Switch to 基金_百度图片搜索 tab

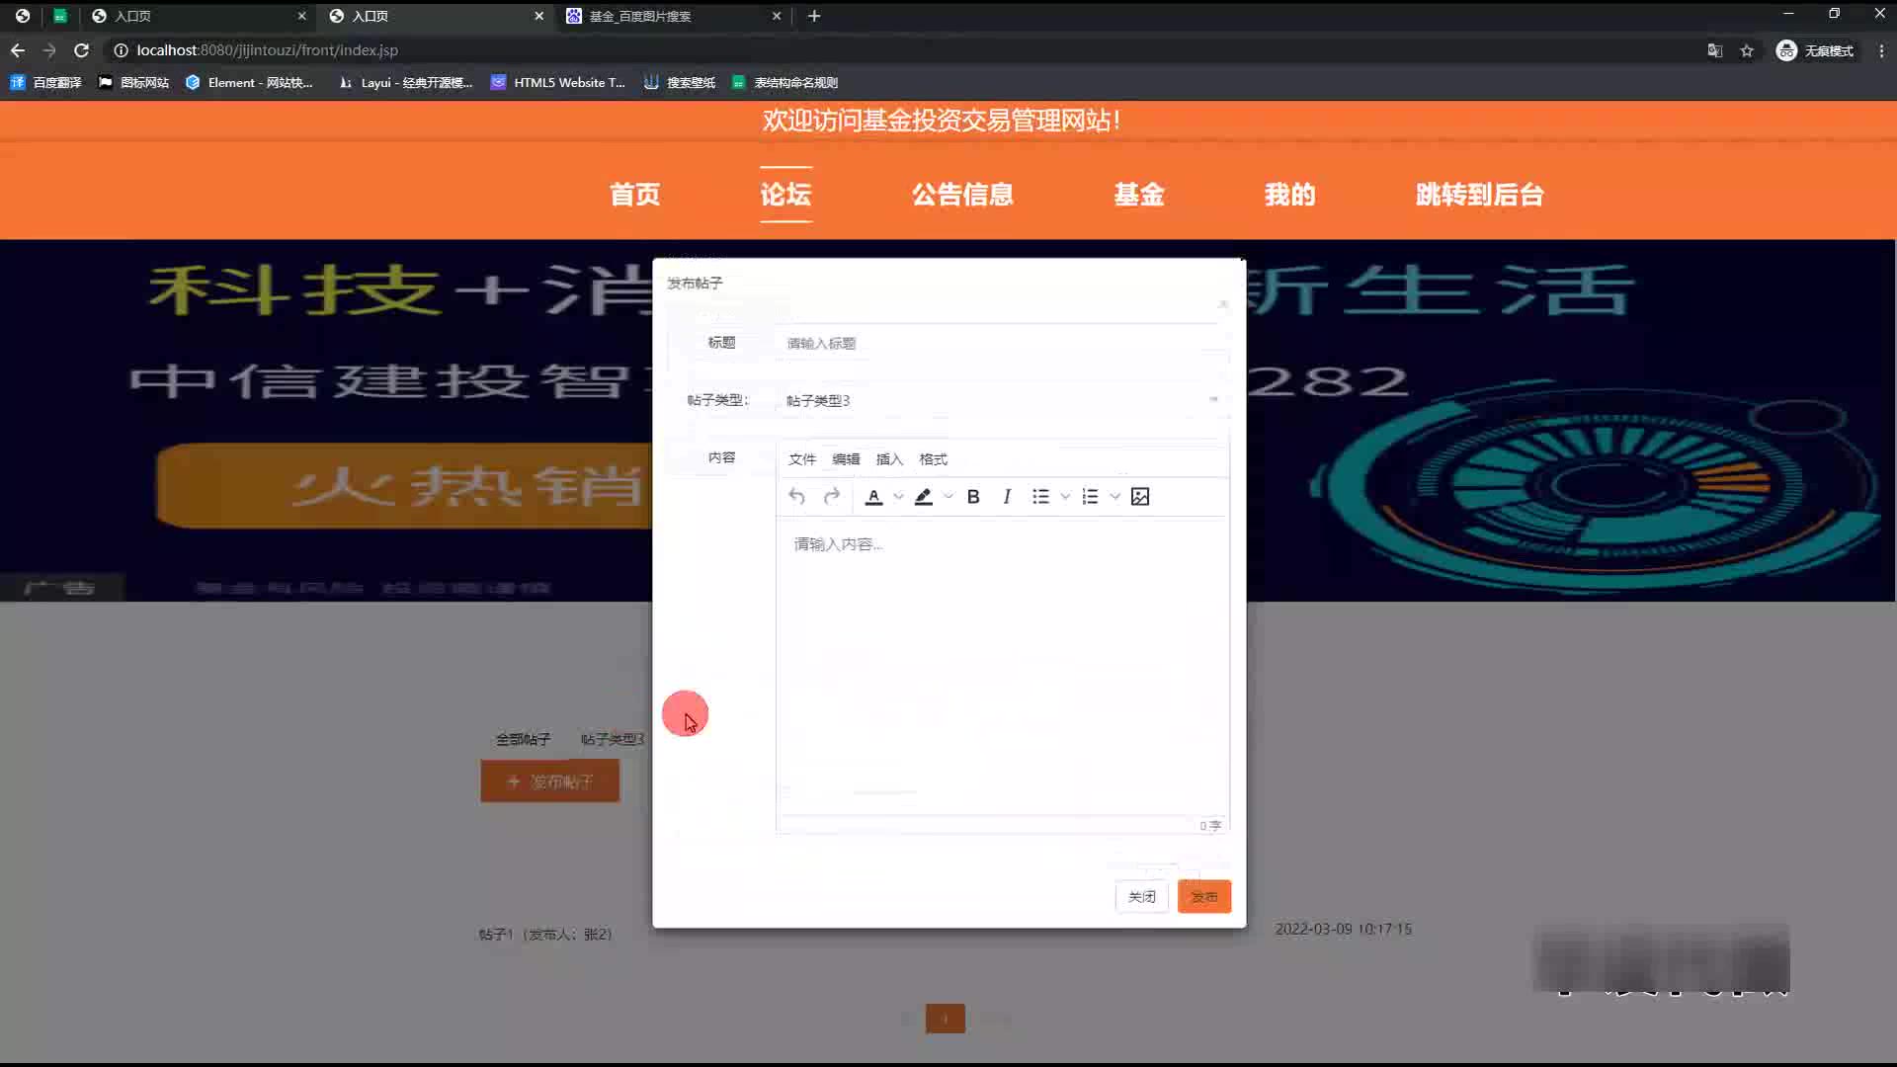[x=672, y=16]
